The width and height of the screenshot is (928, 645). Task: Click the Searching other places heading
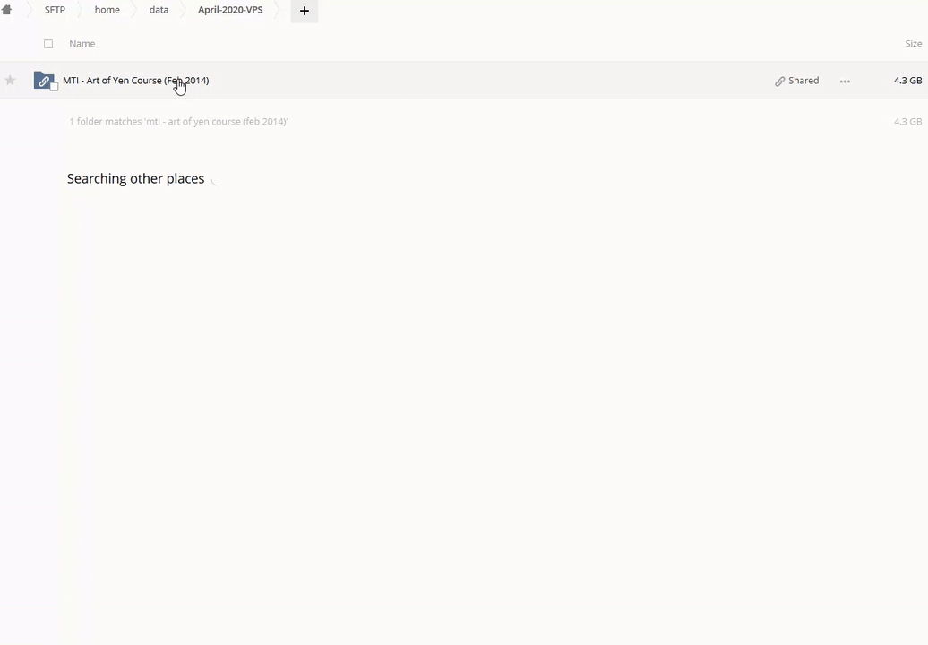[x=135, y=178]
